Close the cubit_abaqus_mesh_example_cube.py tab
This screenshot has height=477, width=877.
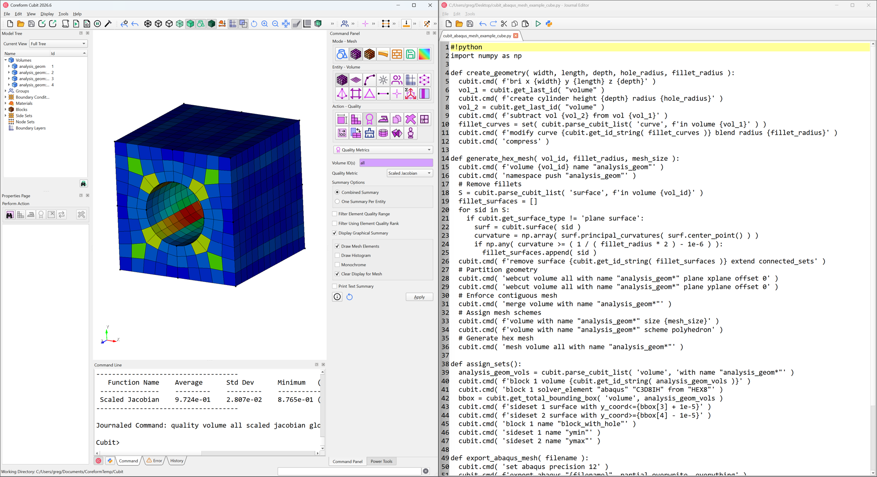click(516, 36)
